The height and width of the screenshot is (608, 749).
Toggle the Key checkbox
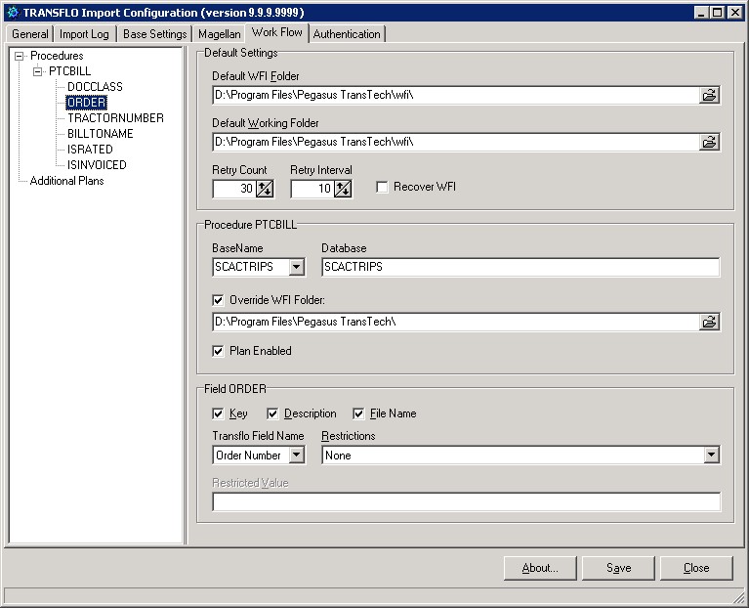(x=218, y=413)
